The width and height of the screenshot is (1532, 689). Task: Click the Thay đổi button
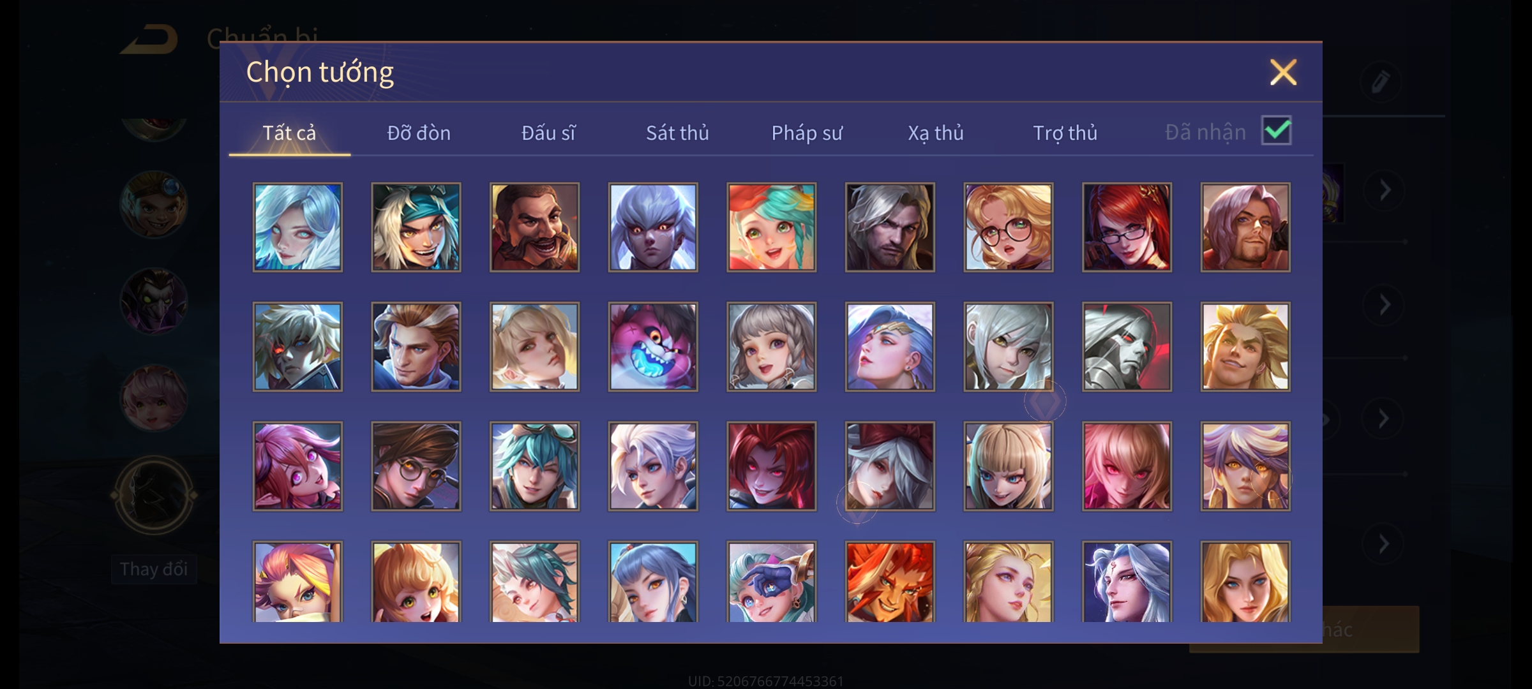coord(154,569)
